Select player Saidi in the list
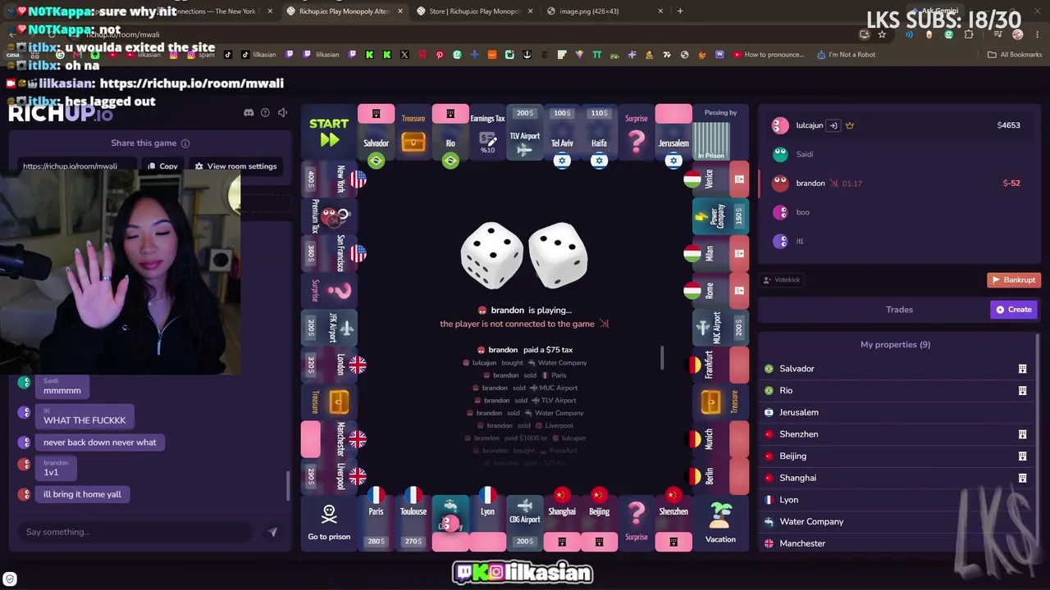This screenshot has width=1050, height=590. pos(898,154)
